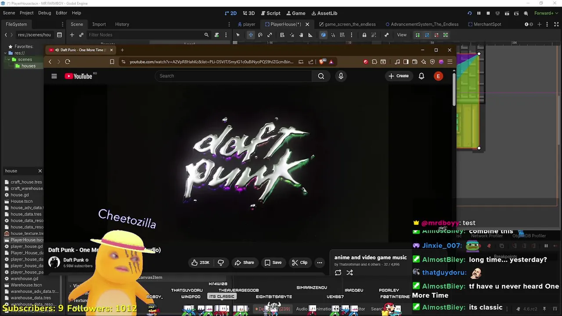
Task: Open the MerchantSpot scene tab
Action: [x=485, y=24]
